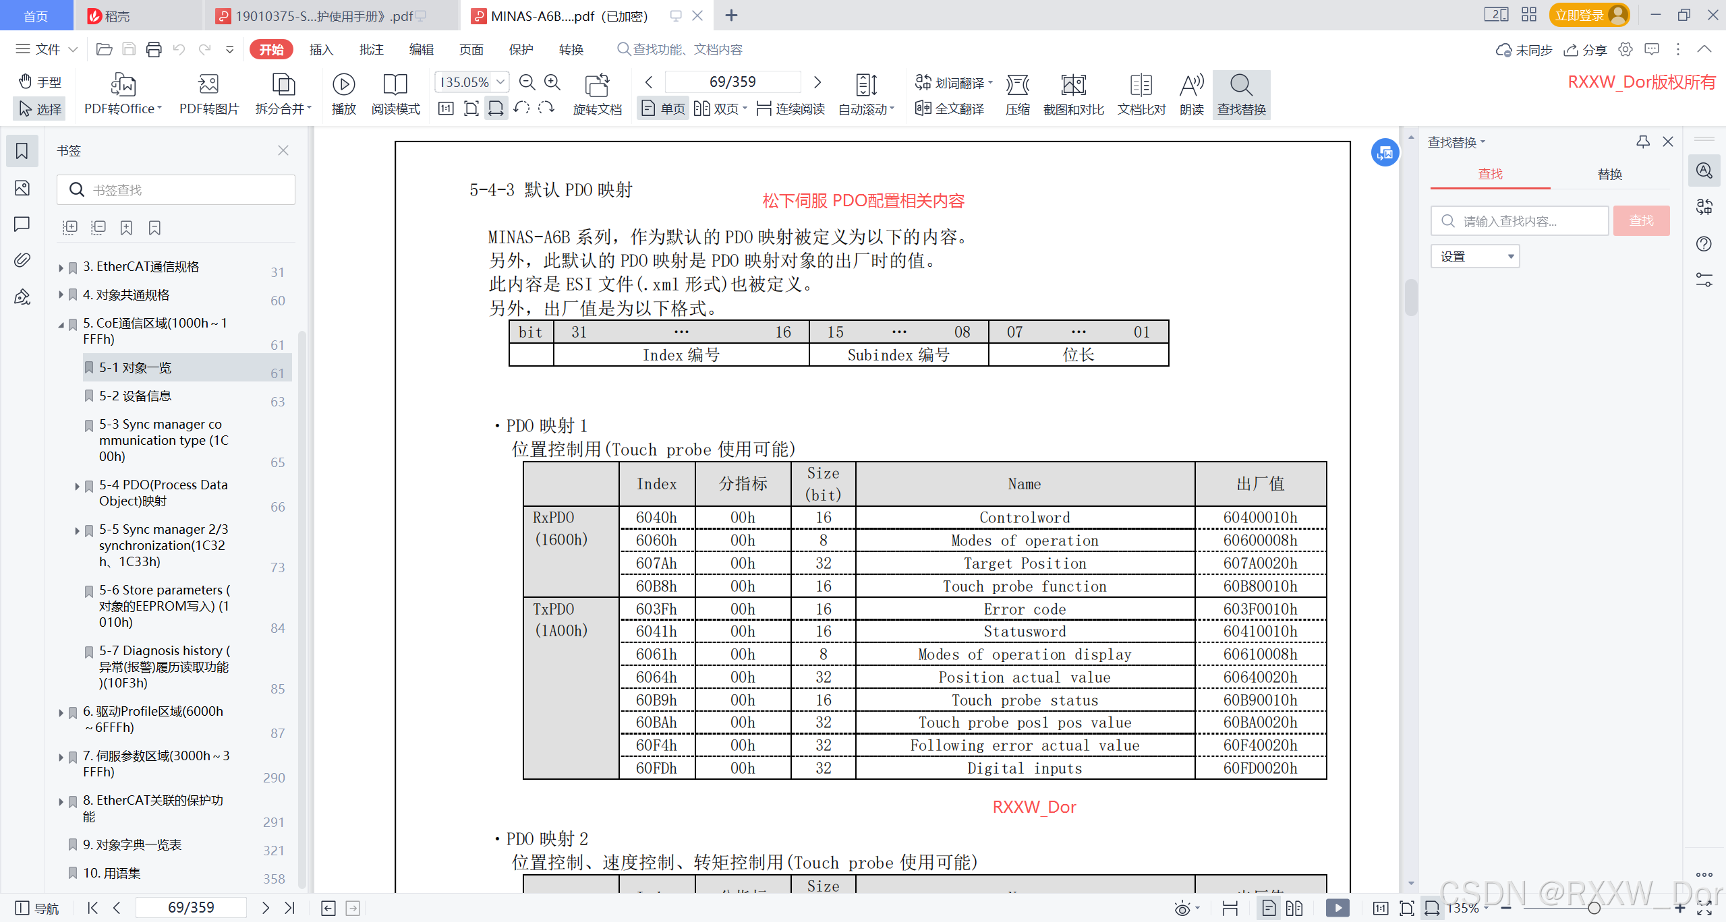1726x922 pixels.
Task: Open the 设置 dropdown in find panel
Action: [x=1474, y=257]
